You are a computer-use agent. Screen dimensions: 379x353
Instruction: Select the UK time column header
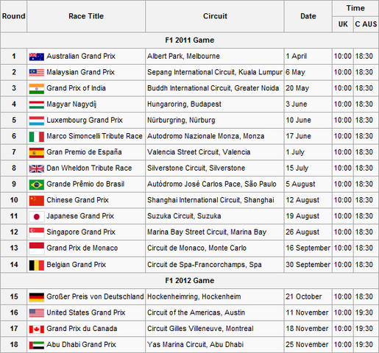point(343,24)
